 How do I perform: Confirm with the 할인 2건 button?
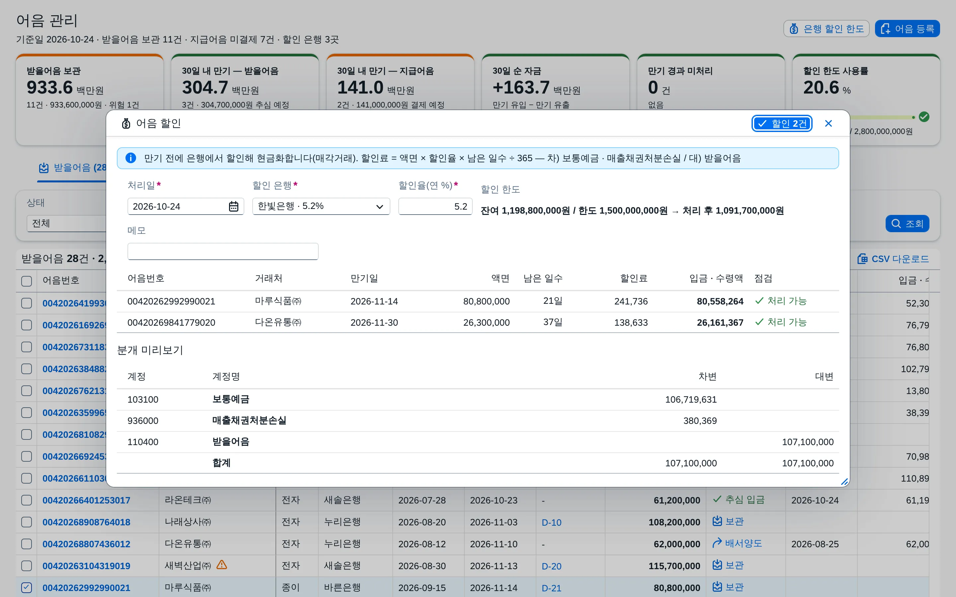click(x=781, y=124)
